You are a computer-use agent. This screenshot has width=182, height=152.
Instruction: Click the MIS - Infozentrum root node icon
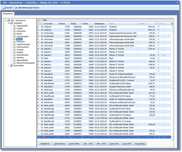9,20
